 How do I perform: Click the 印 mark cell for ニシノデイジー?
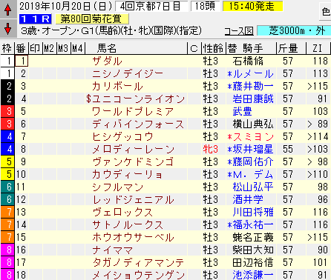[x=36, y=73]
